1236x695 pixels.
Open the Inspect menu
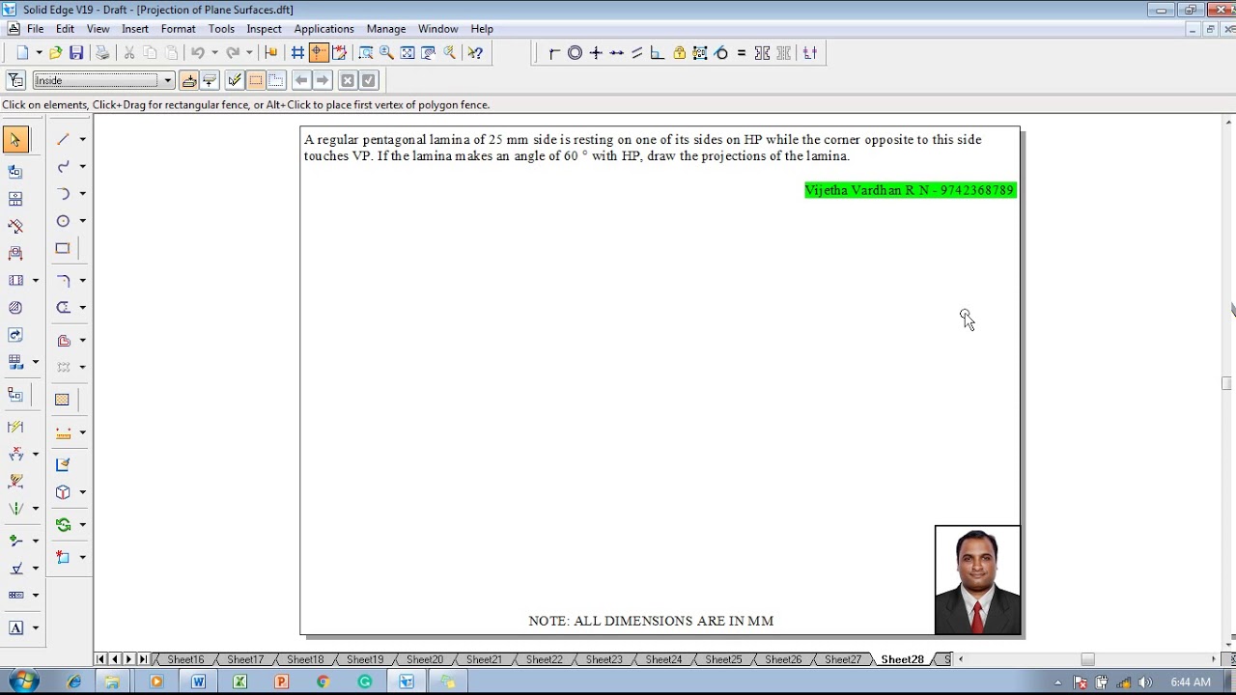click(x=264, y=29)
